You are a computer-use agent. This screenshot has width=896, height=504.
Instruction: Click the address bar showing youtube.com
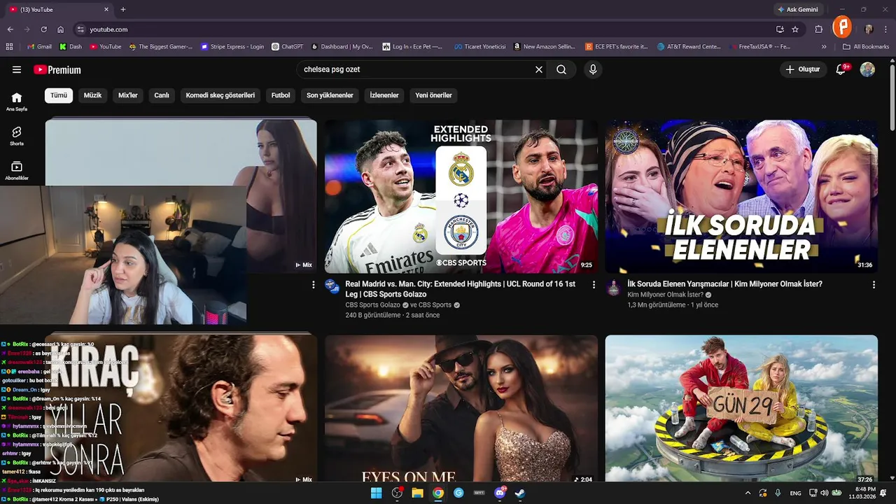click(x=420, y=29)
